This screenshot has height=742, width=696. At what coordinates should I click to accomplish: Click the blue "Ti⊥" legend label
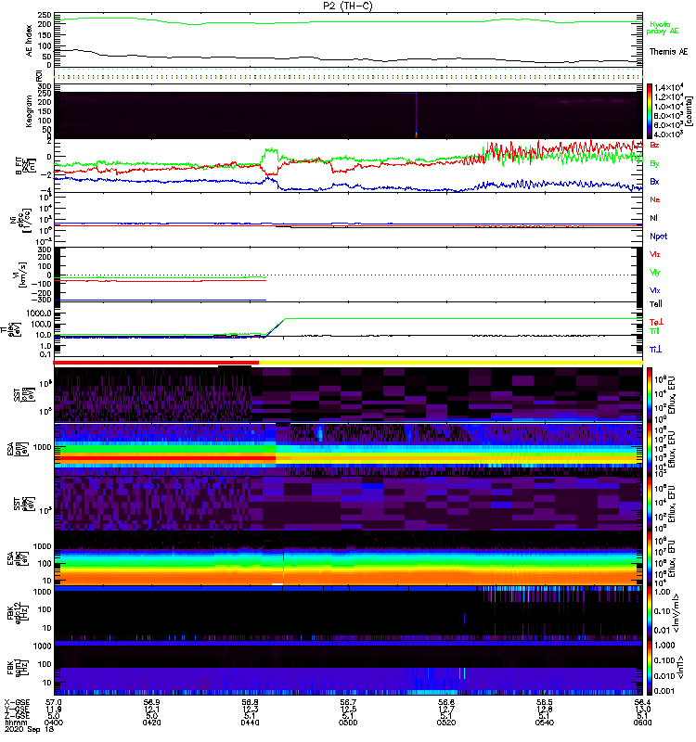coord(655,350)
